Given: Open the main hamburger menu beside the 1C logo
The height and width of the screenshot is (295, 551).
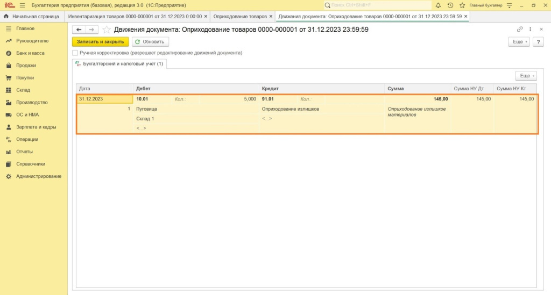Looking at the screenshot, I should click(x=22, y=5).
